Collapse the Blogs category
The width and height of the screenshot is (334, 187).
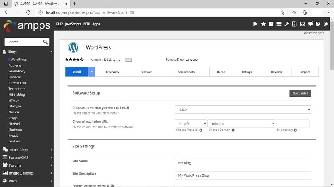[x=51, y=52]
